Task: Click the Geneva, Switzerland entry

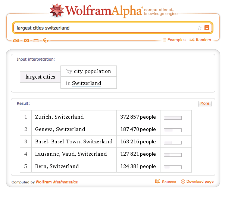Action: (x=60, y=129)
